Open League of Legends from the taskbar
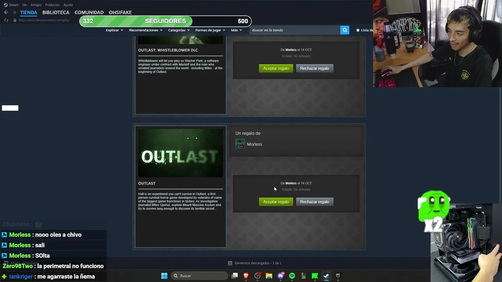Image resolution: width=502 pixels, height=282 pixels. [304, 276]
